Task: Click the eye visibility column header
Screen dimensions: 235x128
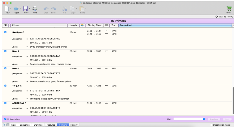Action: pos(5,25)
